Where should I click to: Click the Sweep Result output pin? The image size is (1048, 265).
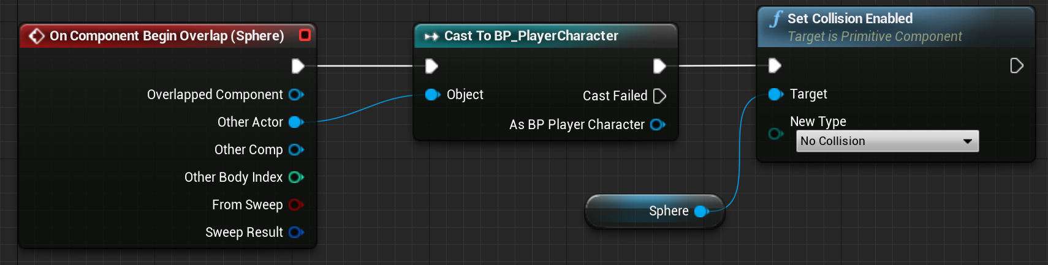(296, 233)
